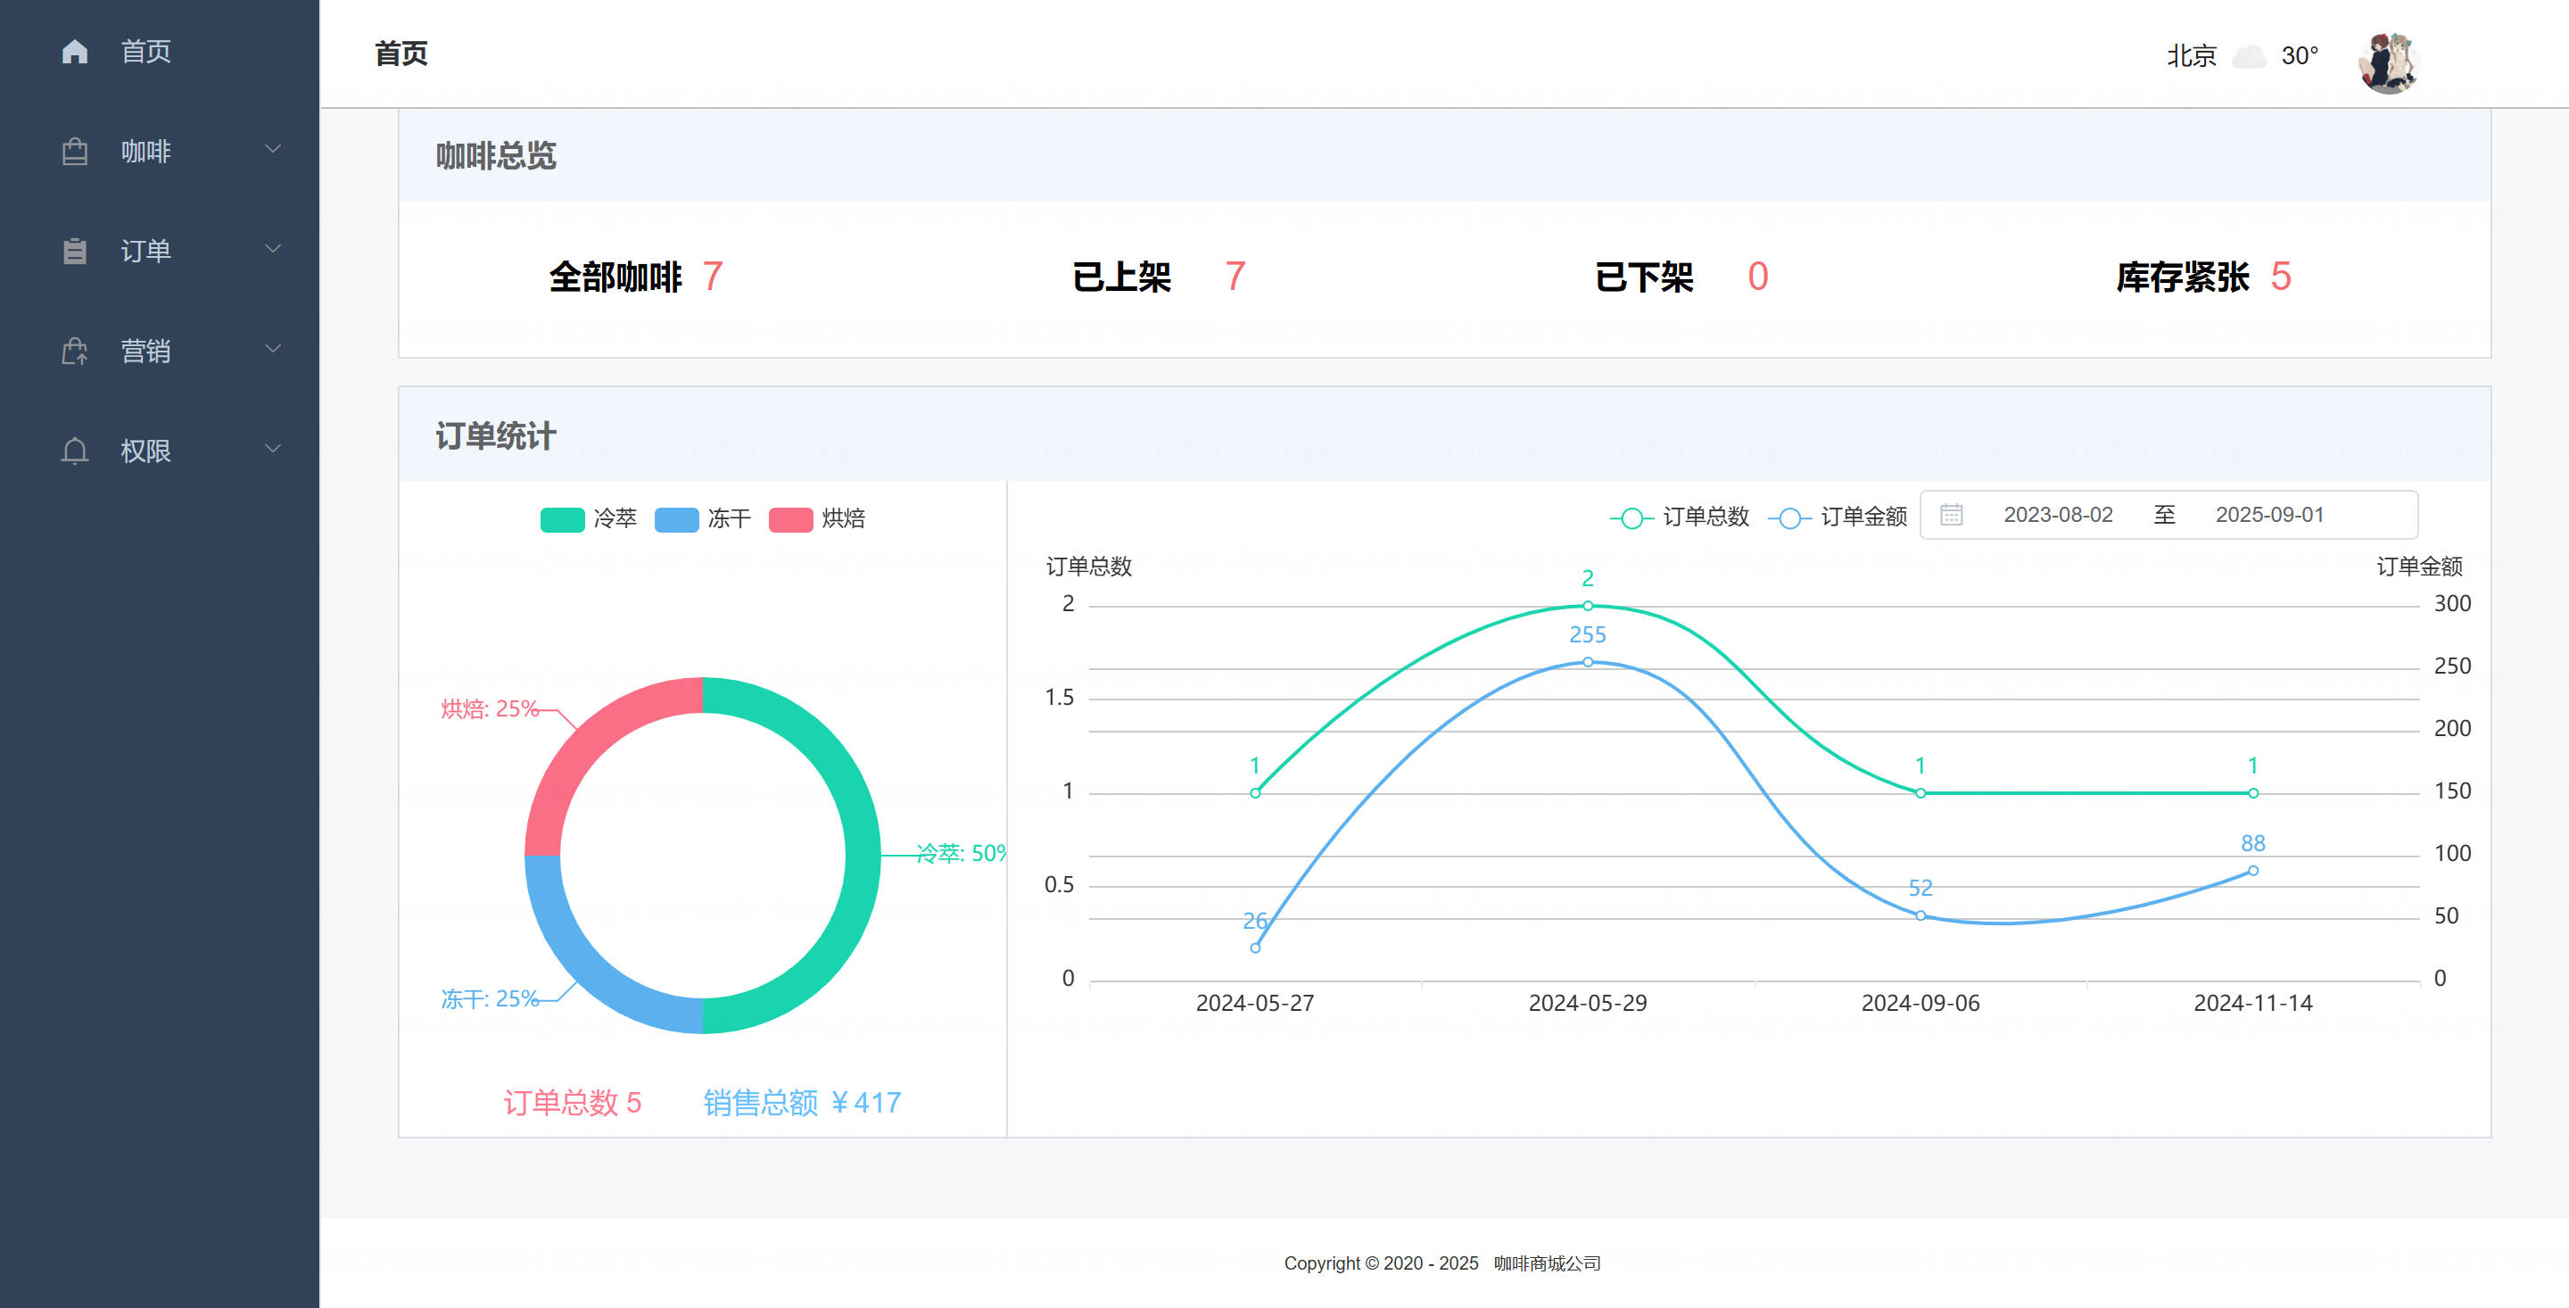Click the 咖啡商城公司 footer text
Image resolution: width=2569 pixels, height=1308 pixels.
tap(1547, 1264)
